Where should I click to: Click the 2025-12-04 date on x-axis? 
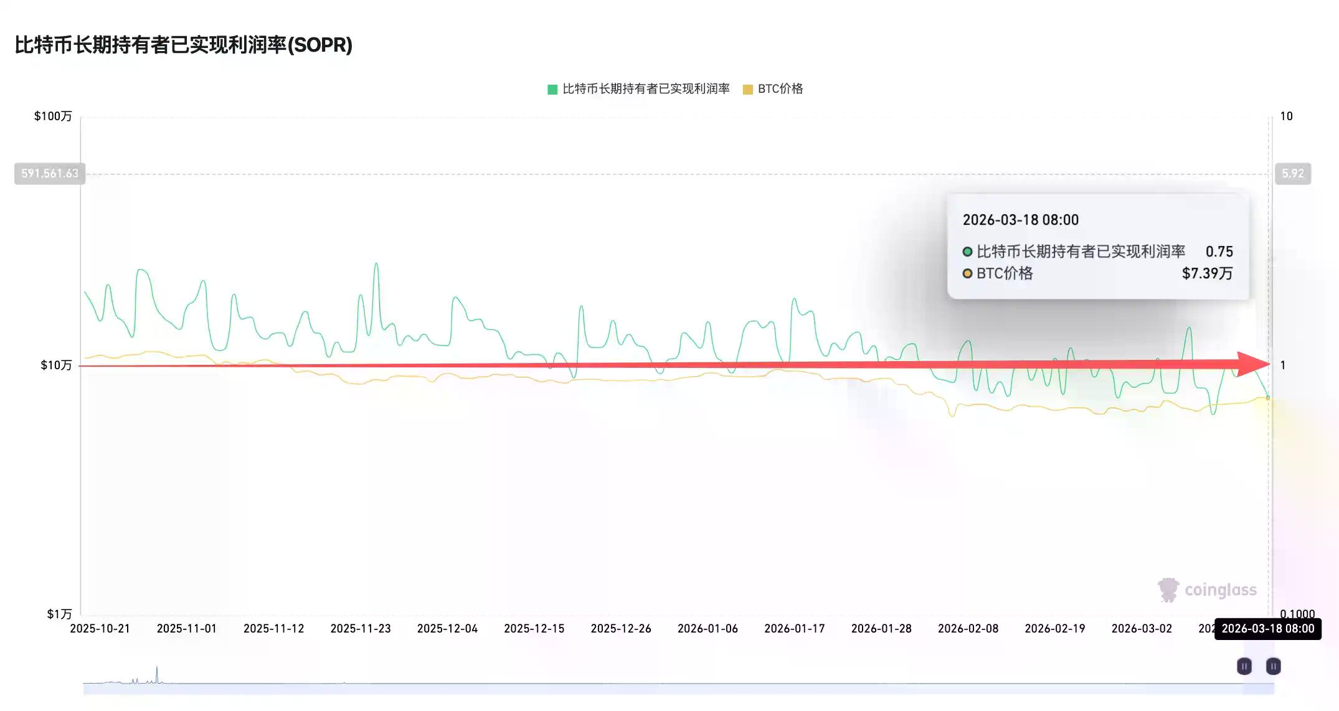click(x=447, y=629)
